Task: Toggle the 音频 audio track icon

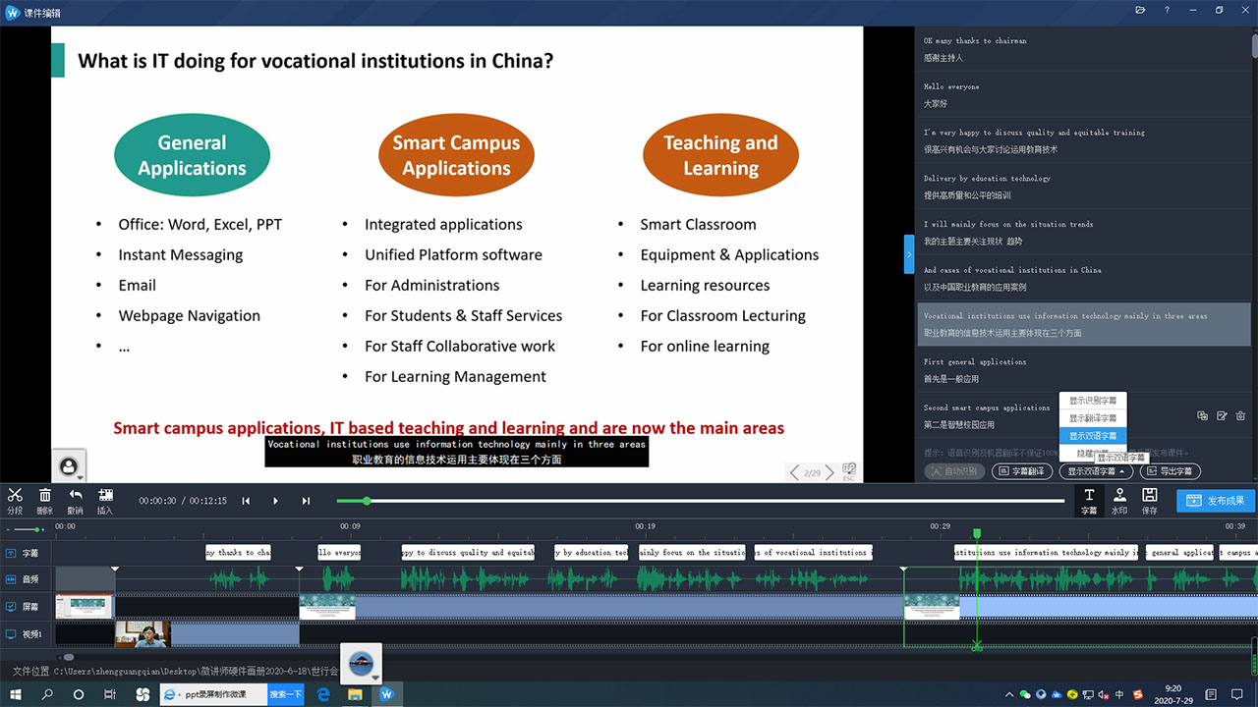Action: click(10, 580)
